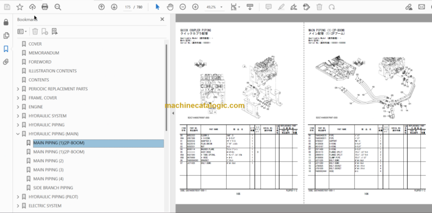Click the Save file icon
Image resolution: width=432 pixels, height=213 pixels.
(7, 7)
